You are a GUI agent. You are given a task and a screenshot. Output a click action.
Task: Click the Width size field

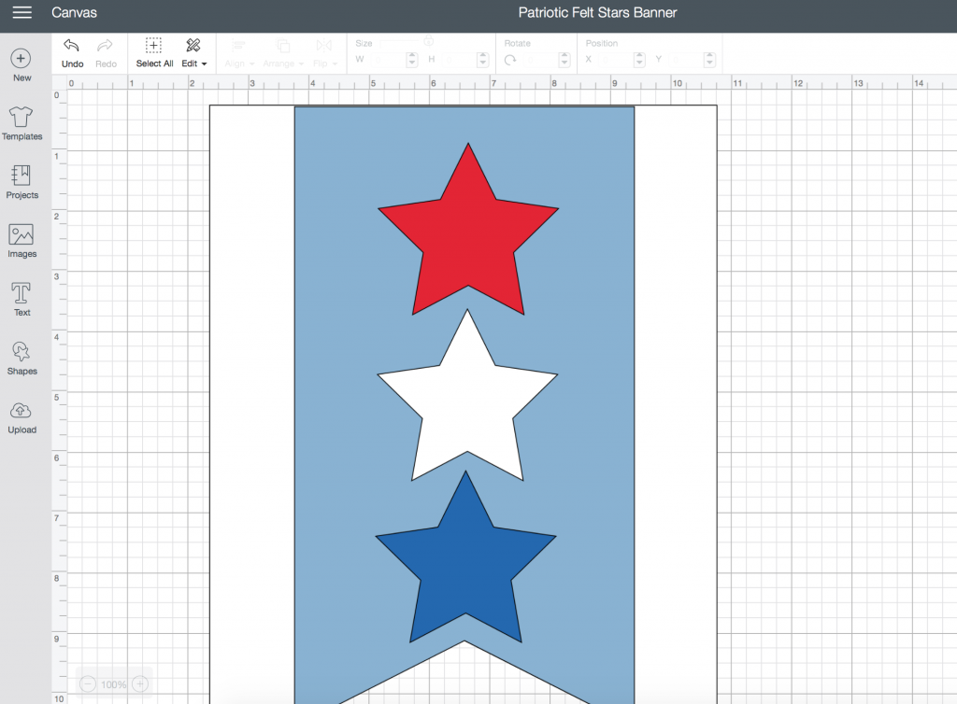point(388,60)
